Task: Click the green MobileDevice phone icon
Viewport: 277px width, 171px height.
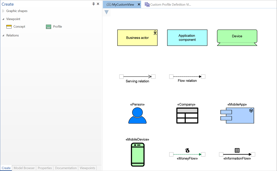Action: pos(137,154)
